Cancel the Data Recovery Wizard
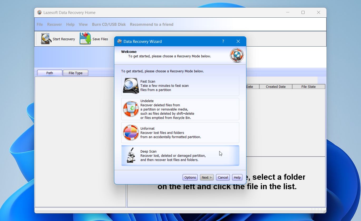The width and height of the screenshot is (361, 221). 223,177
